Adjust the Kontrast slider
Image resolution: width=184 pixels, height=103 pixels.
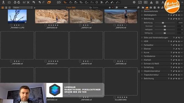click(165, 26)
